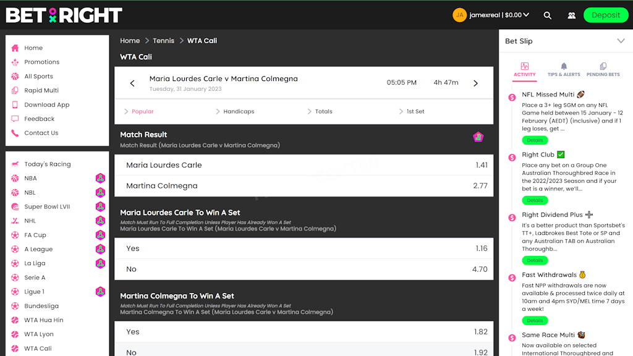Select the Activity tab in Bet Slip

click(x=524, y=70)
